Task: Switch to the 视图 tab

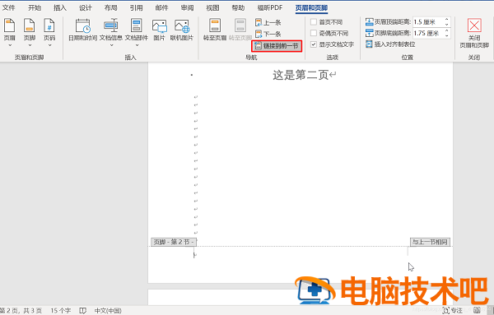Action: point(212,8)
